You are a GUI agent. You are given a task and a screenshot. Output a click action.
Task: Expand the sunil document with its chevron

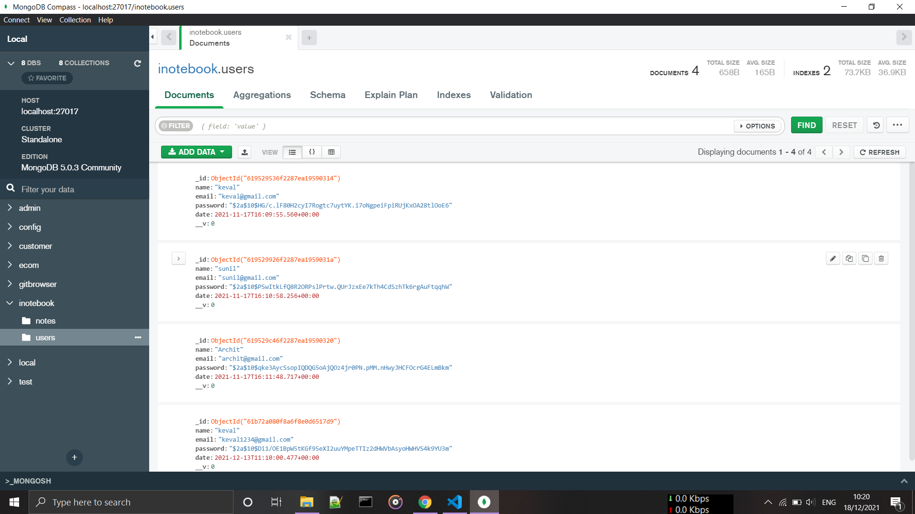pyautogui.click(x=179, y=258)
